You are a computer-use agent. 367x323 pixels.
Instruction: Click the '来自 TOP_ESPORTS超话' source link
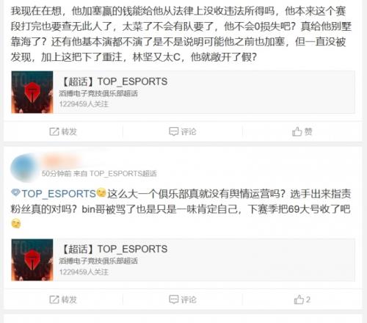point(115,173)
